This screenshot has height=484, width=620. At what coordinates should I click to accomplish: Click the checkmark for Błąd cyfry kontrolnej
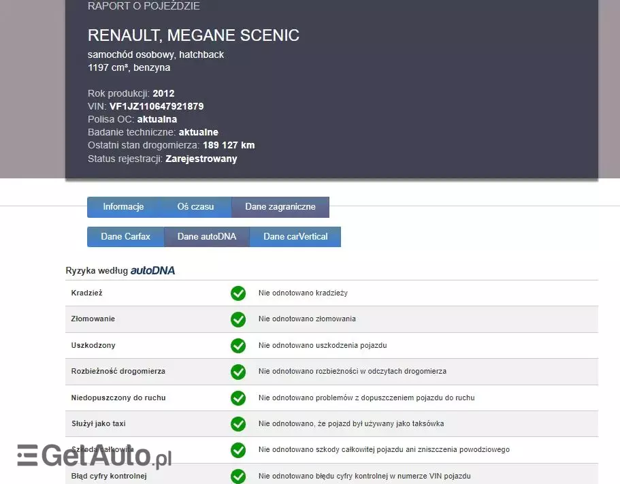(238, 476)
